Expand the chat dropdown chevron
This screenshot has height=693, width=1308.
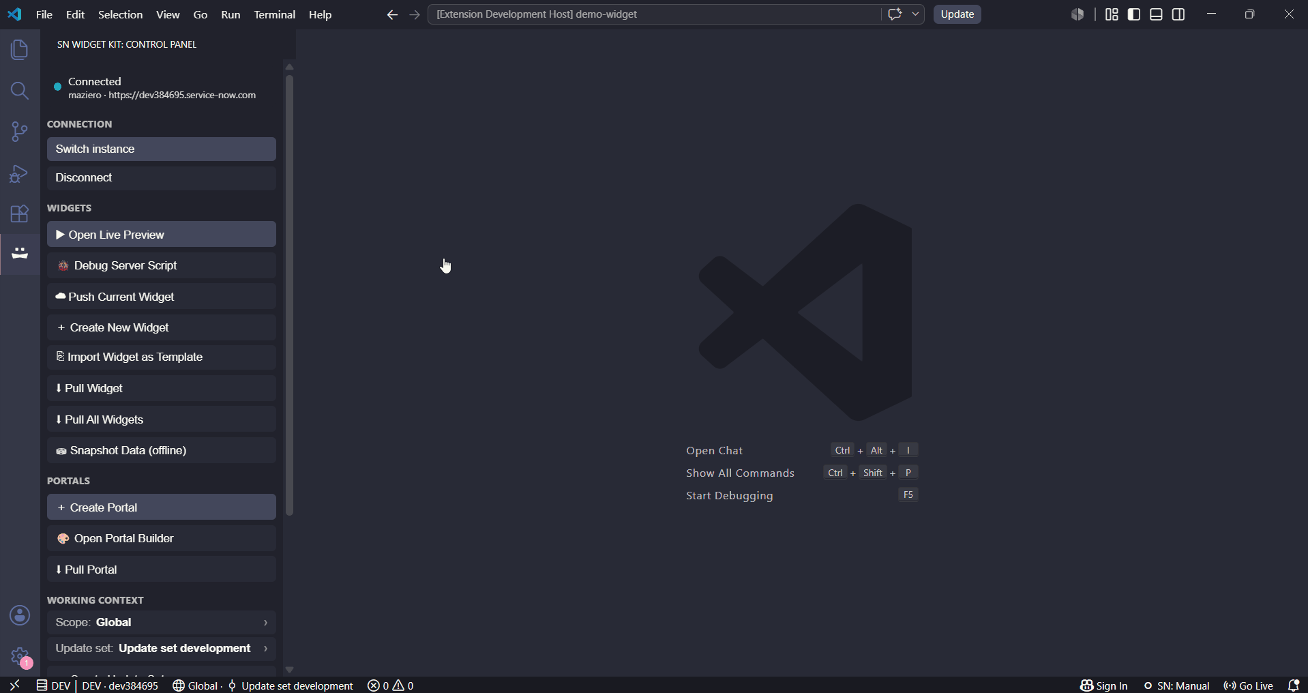point(915,14)
